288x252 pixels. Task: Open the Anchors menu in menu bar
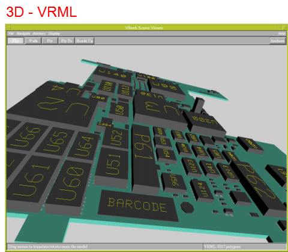[x=39, y=34]
